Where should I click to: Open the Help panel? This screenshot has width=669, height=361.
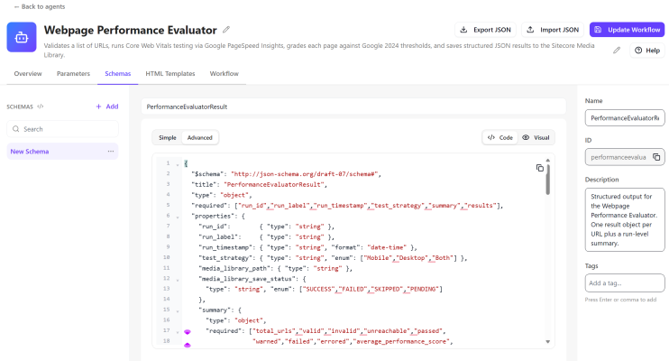click(x=646, y=51)
